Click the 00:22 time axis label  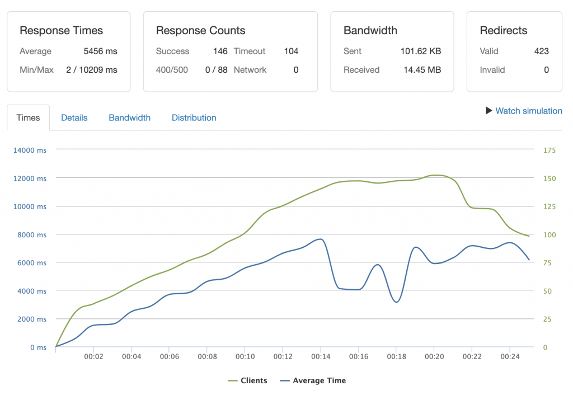(472, 356)
